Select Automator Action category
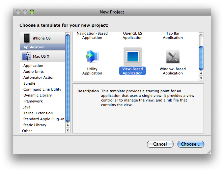224x172 pixels. point(43,77)
